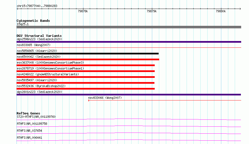Open variant nsv833066 (Wong2007) label
The image size is (249, 144).
pos(105,98)
